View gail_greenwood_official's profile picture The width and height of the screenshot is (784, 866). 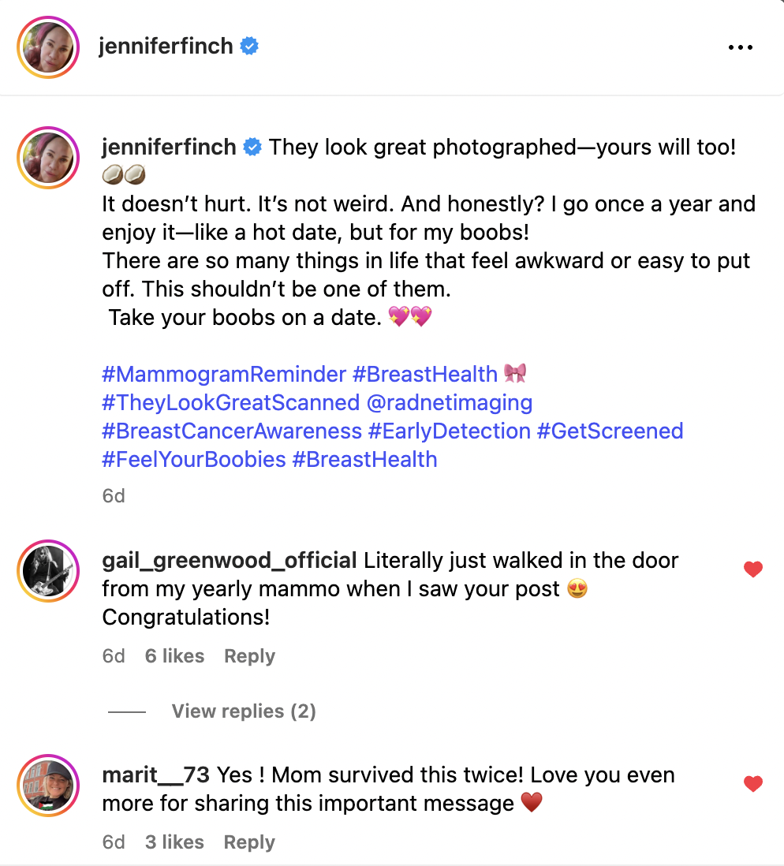[x=48, y=570]
